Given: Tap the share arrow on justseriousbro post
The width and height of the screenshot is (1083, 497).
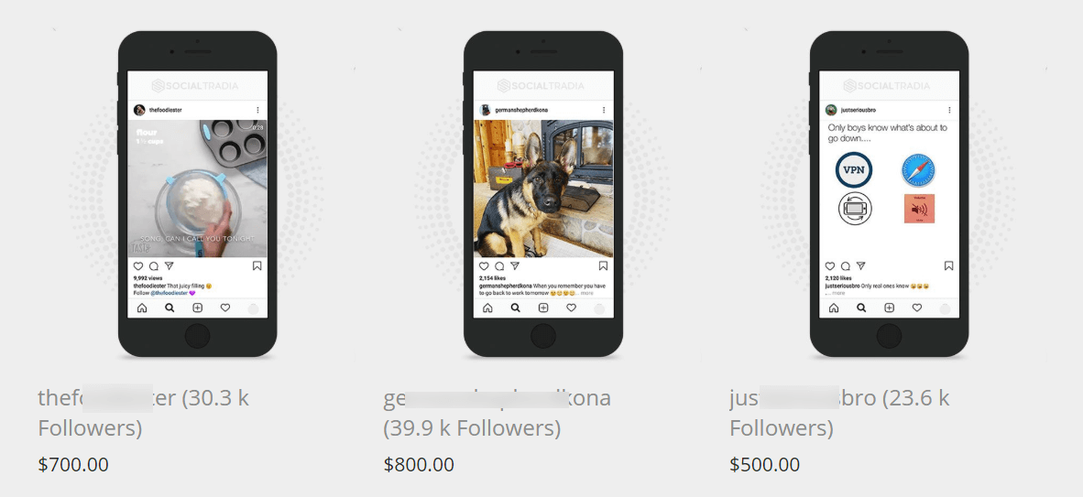Looking at the screenshot, I should pyautogui.click(x=860, y=265).
